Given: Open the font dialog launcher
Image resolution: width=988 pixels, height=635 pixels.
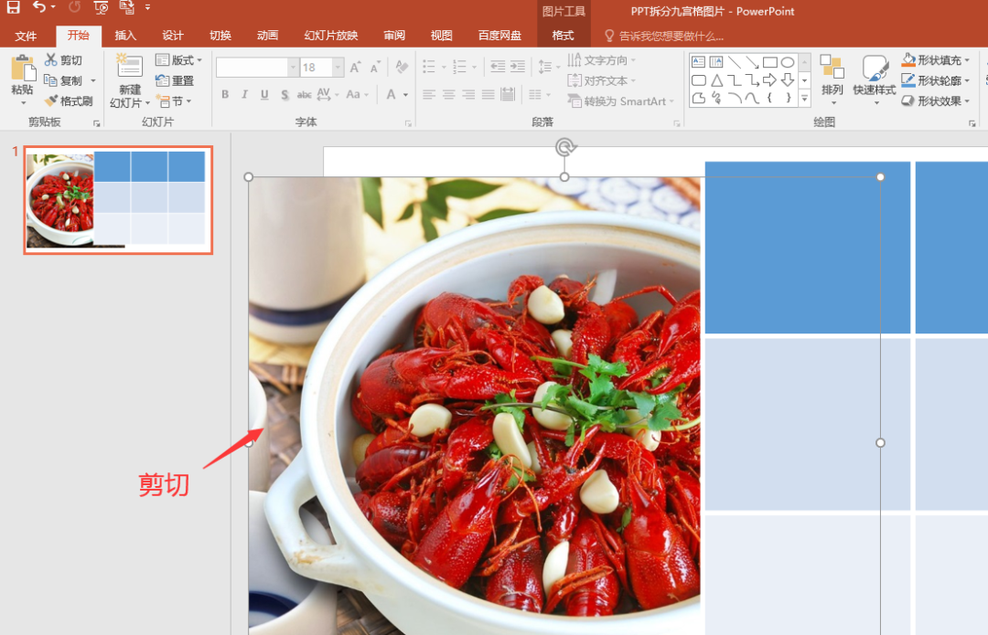Looking at the screenshot, I should [408, 123].
